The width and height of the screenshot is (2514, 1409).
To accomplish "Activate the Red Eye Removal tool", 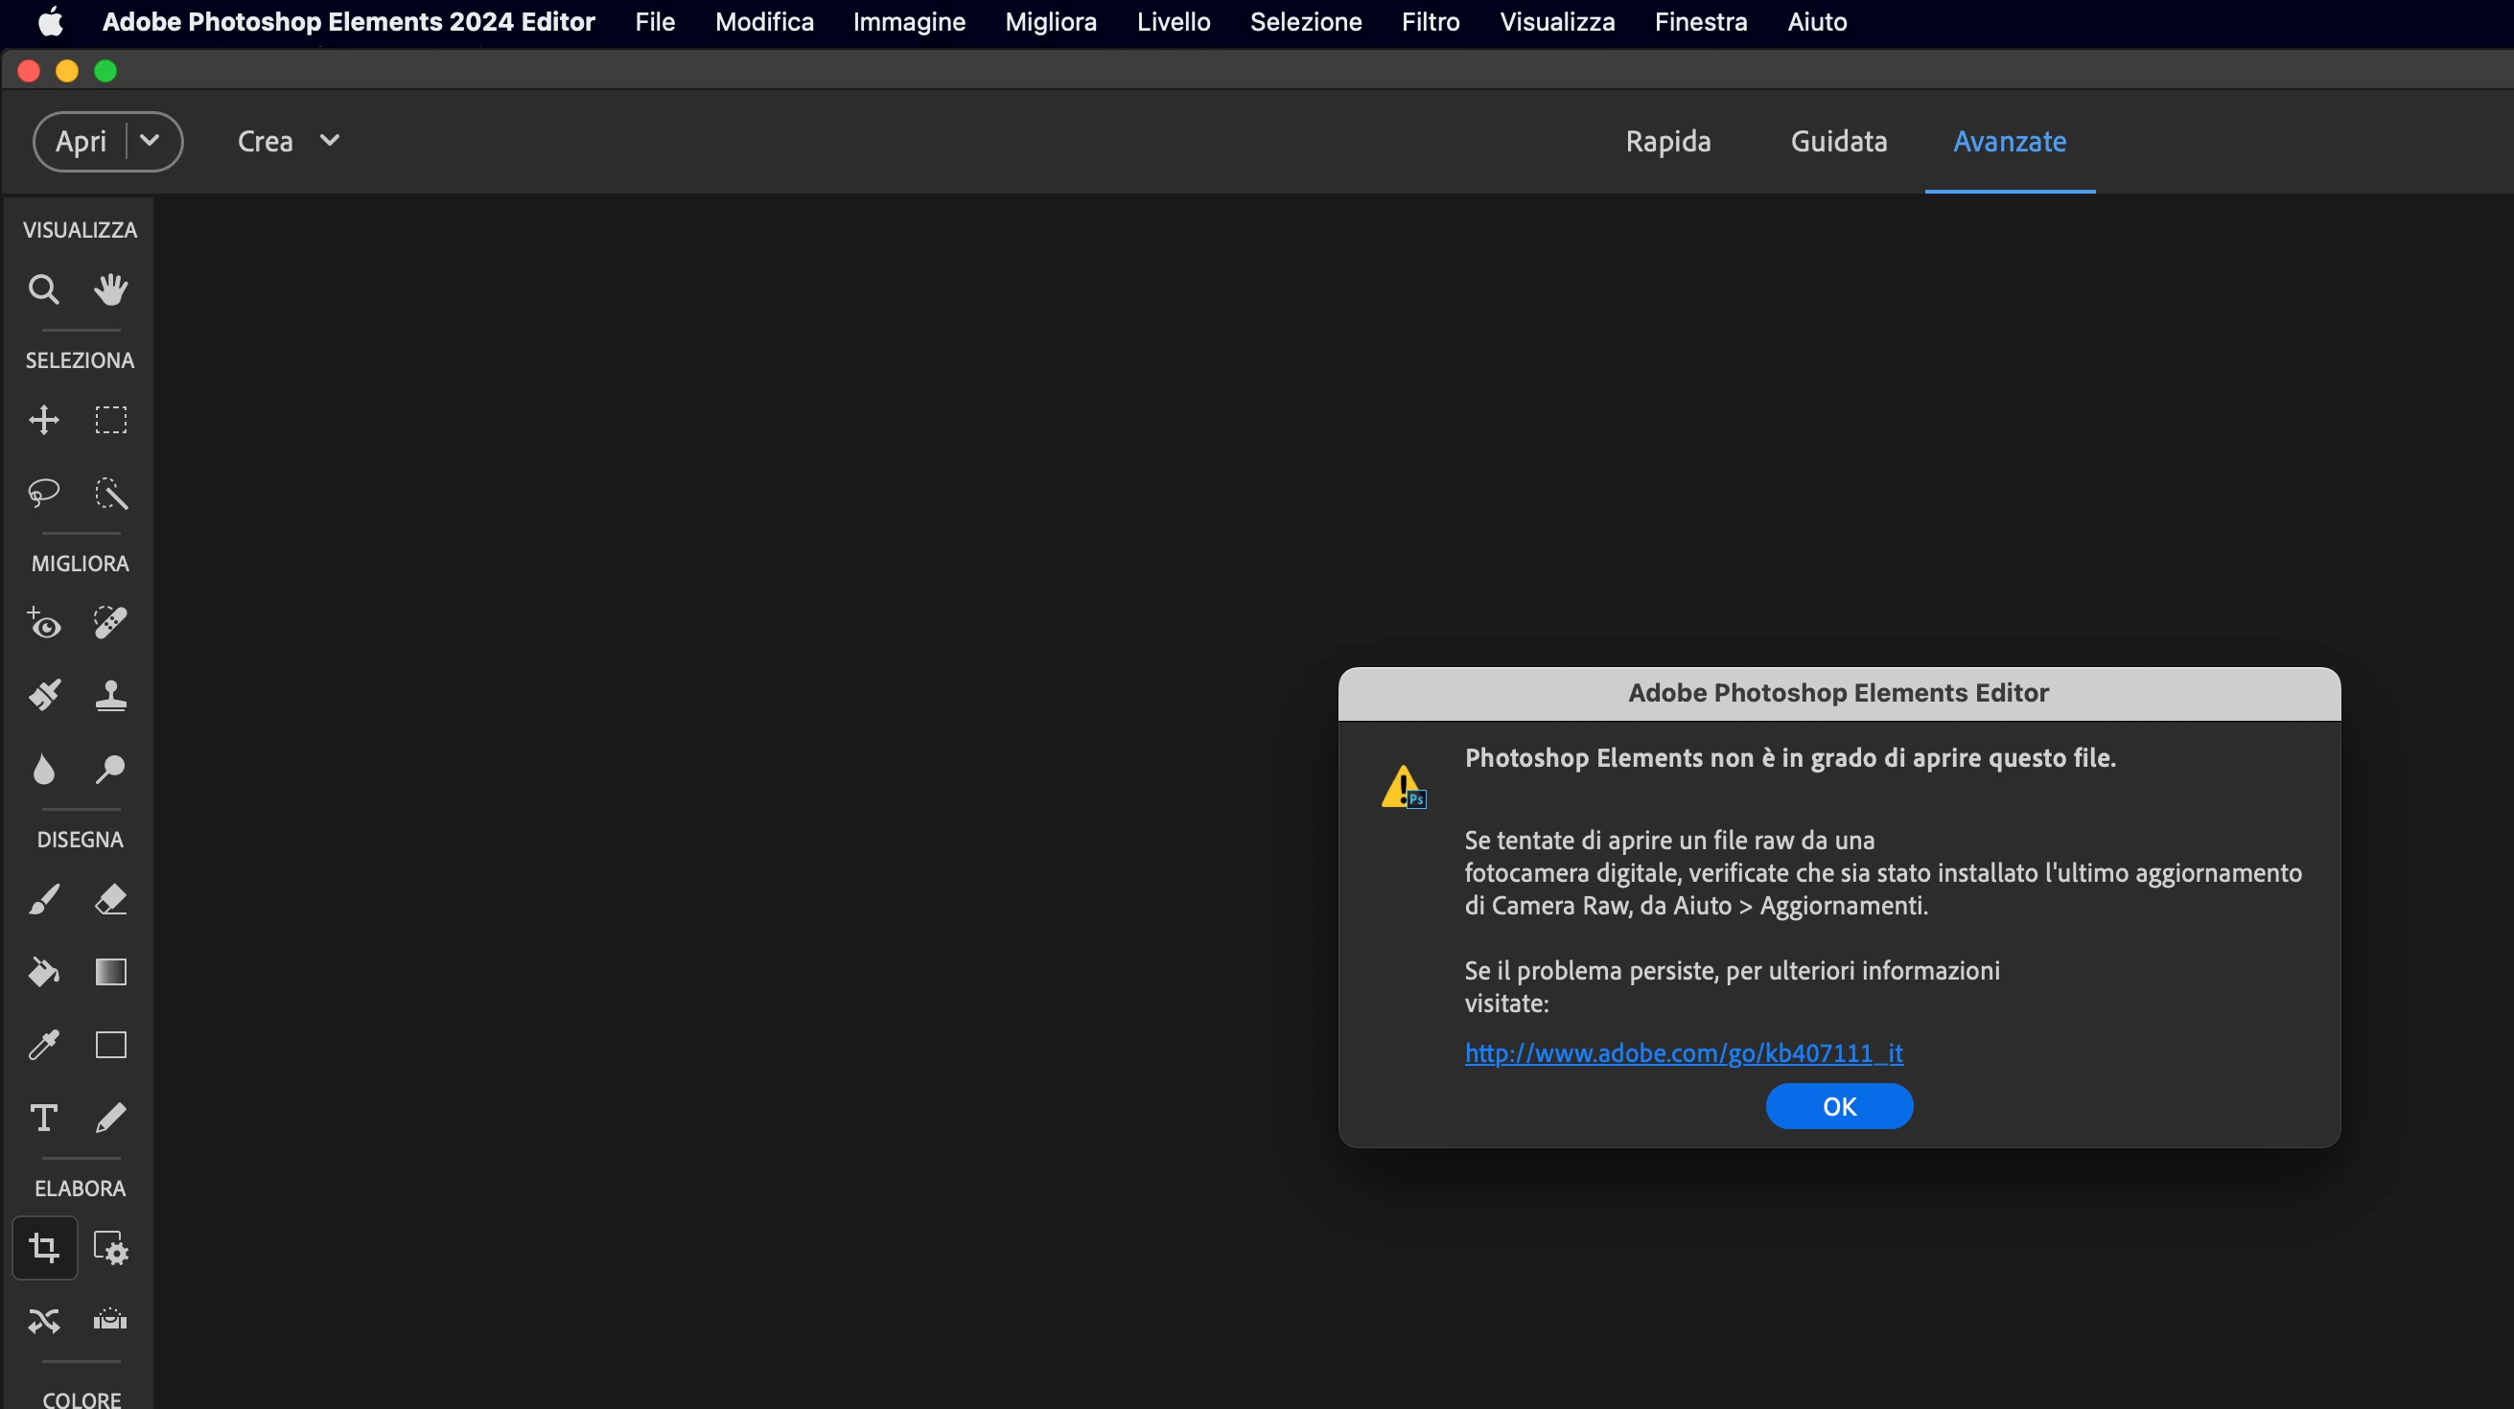I will pyautogui.click(x=43, y=622).
